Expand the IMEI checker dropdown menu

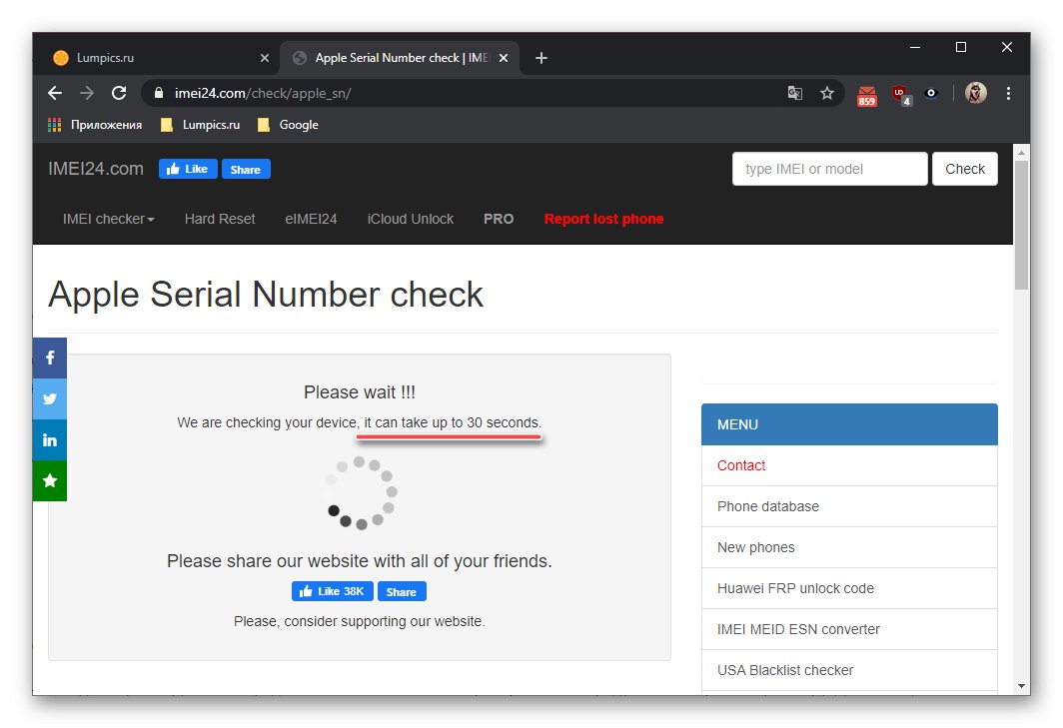[109, 219]
